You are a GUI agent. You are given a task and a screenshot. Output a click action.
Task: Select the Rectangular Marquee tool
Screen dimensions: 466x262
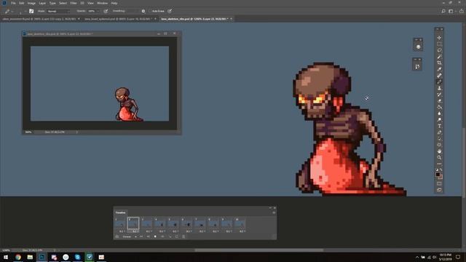(x=439, y=44)
